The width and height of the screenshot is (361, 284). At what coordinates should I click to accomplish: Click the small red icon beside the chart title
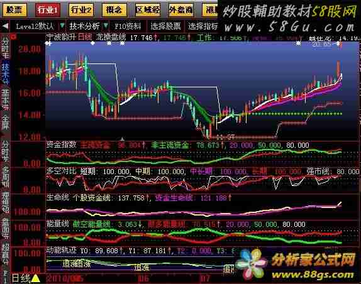click(14, 36)
